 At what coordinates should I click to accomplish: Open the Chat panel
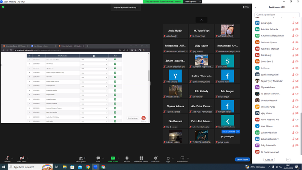98,159
